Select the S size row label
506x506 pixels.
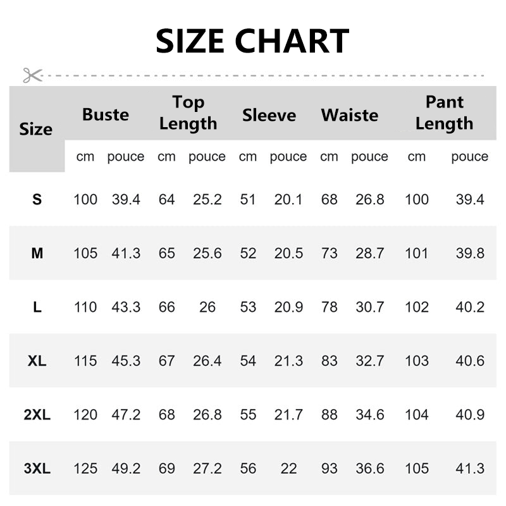click(37, 199)
